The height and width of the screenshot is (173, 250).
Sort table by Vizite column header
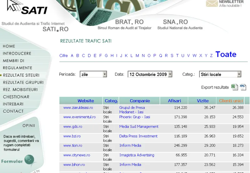202,101
